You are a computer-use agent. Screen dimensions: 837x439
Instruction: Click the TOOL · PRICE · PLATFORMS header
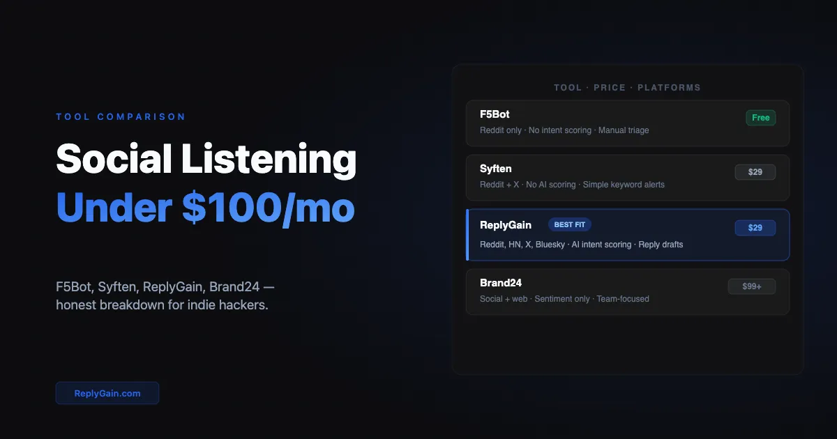click(x=627, y=88)
